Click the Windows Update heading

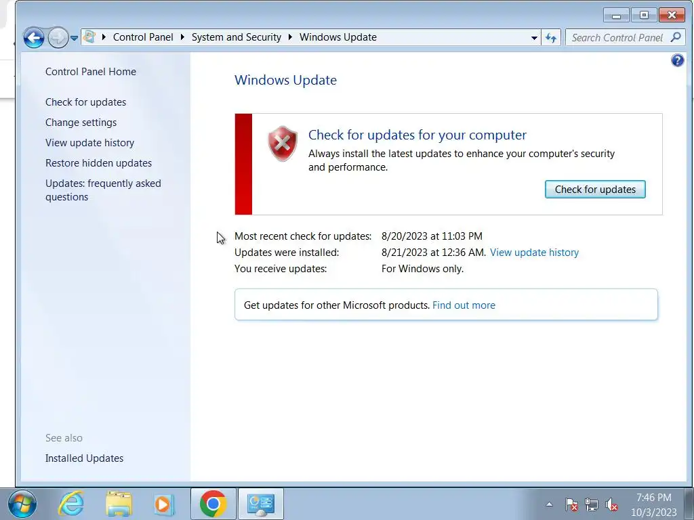click(x=285, y=80)
